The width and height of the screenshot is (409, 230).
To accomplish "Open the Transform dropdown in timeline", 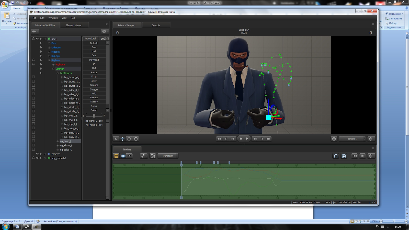I will [168, 156].
